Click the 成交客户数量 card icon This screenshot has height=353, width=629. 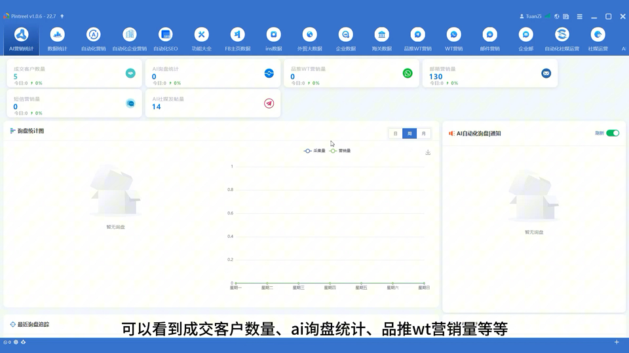point(130,73)
